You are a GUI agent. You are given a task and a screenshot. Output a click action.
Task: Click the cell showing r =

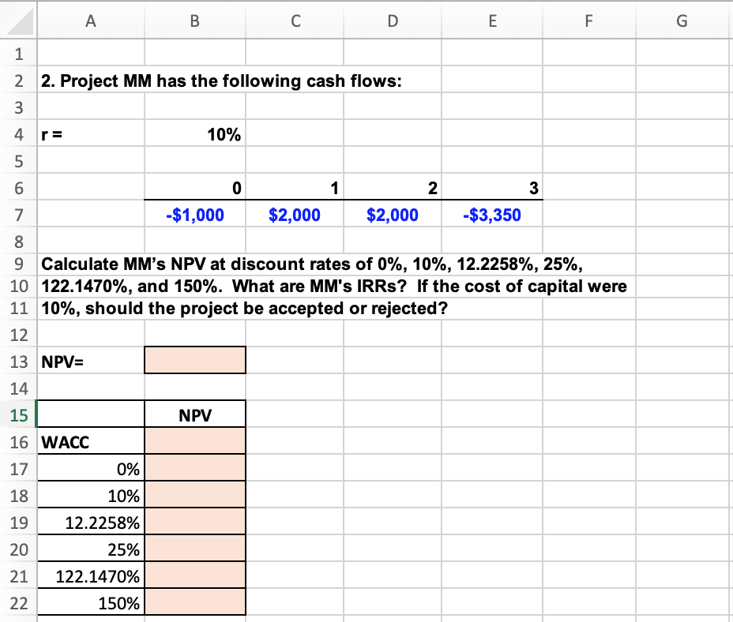(90, 134)
